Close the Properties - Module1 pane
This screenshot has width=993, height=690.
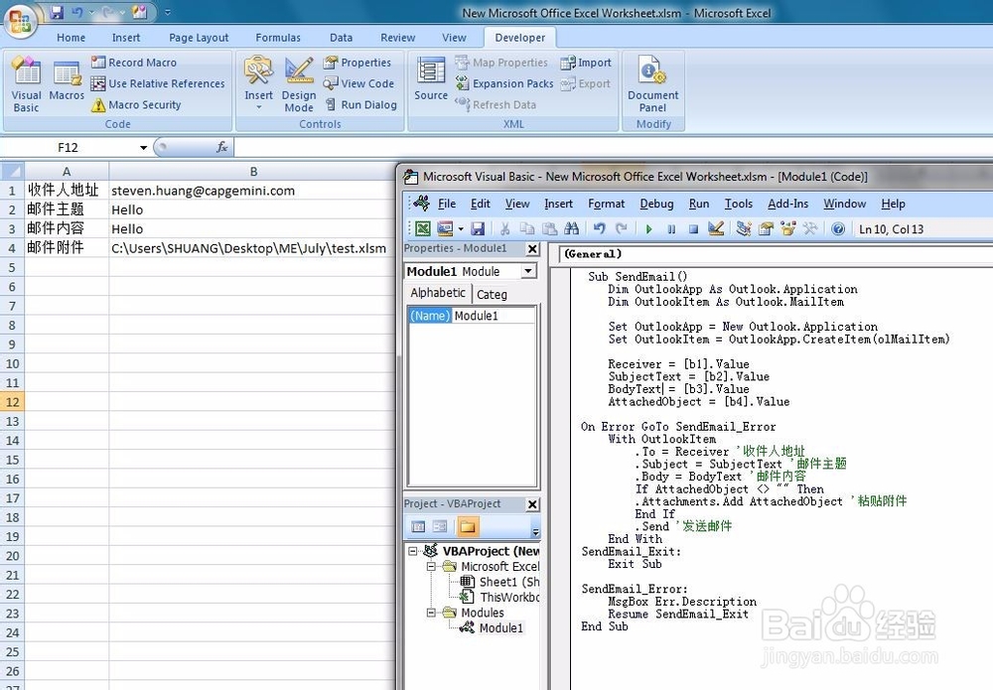pos(532,249)
